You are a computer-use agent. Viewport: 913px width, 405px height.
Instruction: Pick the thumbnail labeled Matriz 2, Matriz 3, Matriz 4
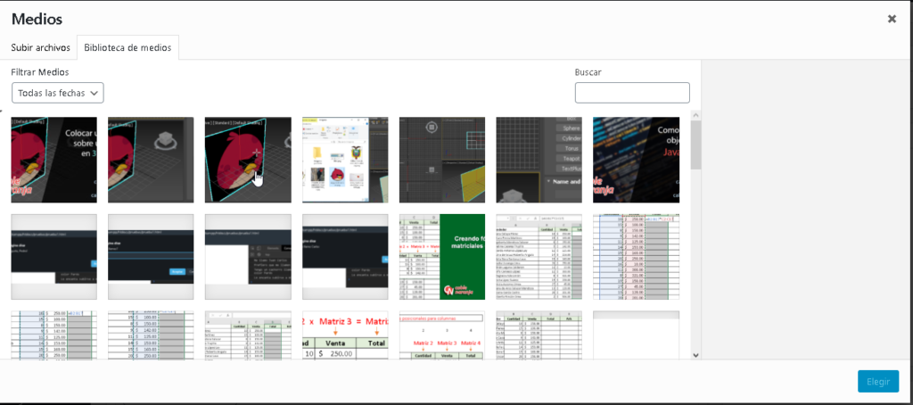tap(442, 335)
